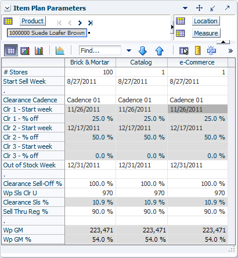Select Brick & Mortar Clearance Sell-Off cell
This screenshot has width=238, height=258.
(90, 184)
